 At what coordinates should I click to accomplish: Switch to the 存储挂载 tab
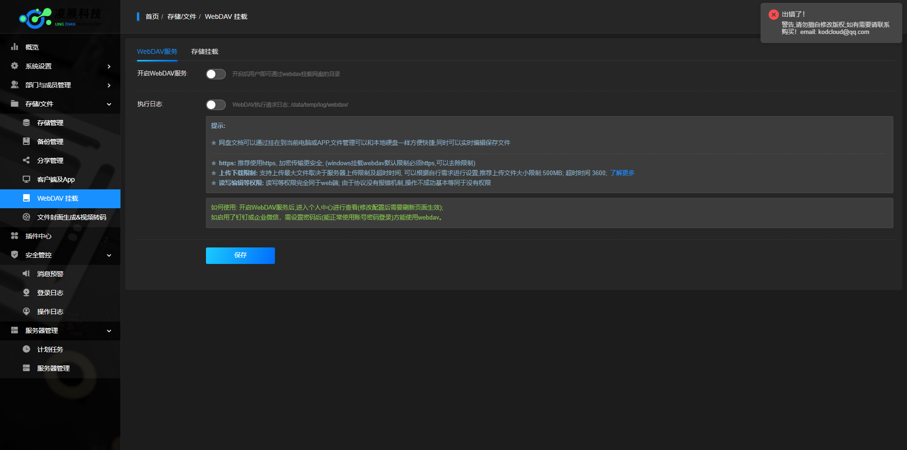(x=205, y=51)
